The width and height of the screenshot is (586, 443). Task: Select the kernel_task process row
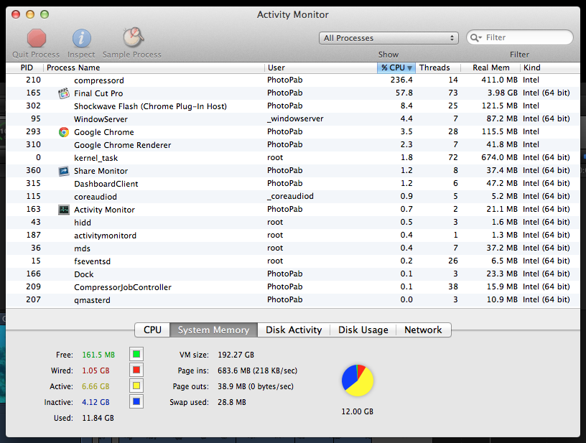tap(293, 158)
